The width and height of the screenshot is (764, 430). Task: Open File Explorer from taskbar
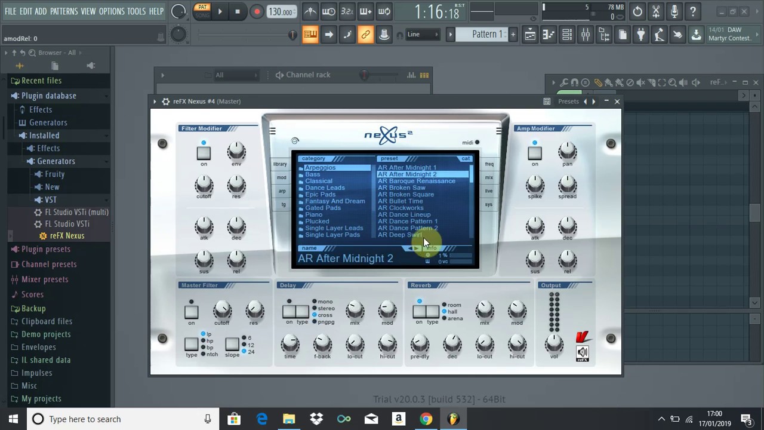289,419
